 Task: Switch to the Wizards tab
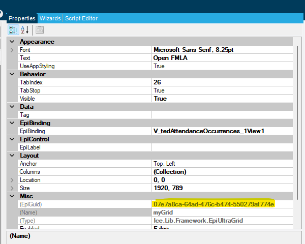[x=50, y=18]
